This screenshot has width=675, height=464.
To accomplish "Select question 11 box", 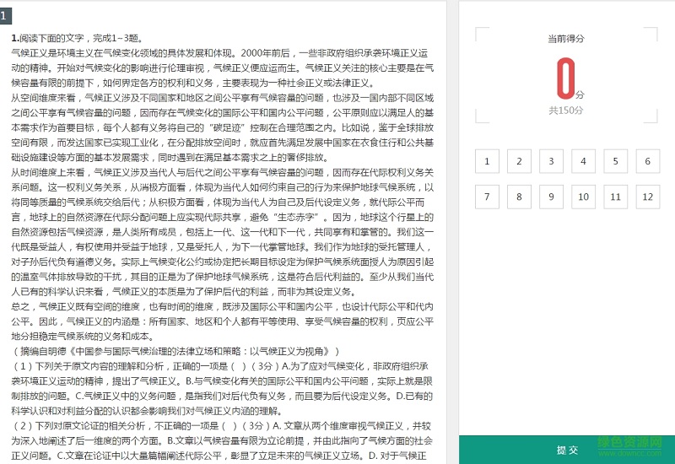I will (616, 197).
